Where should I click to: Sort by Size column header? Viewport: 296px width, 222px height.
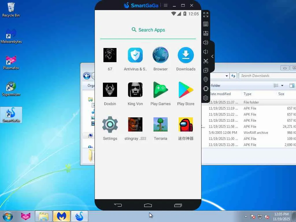(x=281, y=94)
